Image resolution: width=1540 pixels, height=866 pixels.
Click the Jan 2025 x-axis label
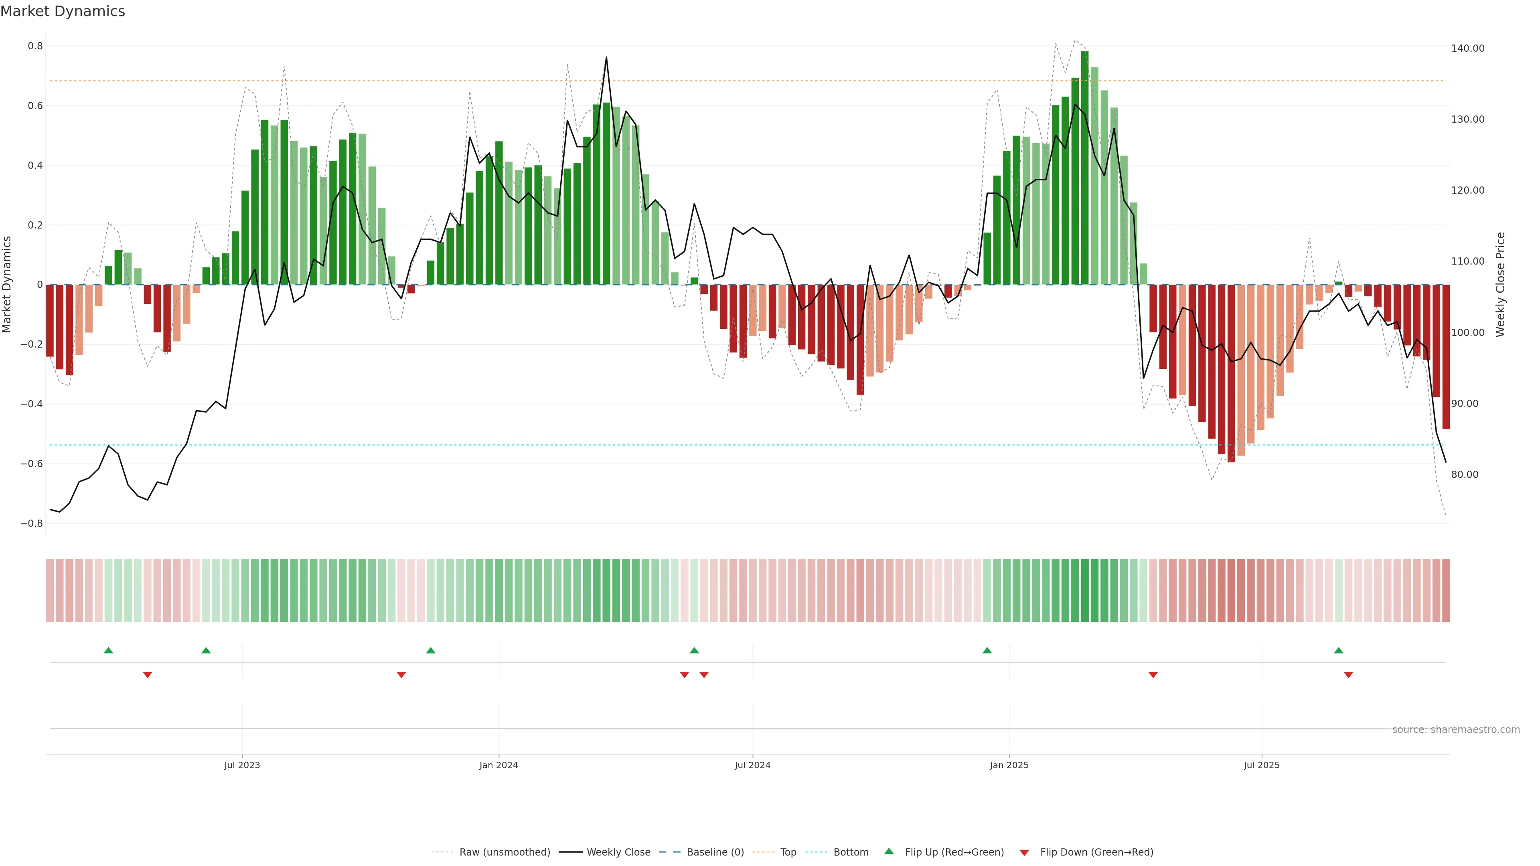pos(1009,765)
